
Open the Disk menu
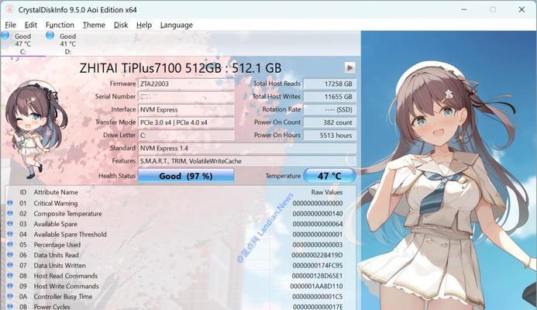click(121, 25)
